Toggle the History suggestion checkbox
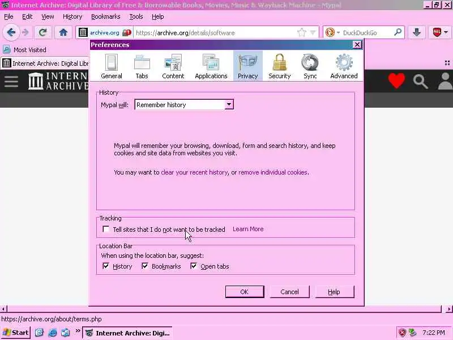453x340 pixels. pos(106,266)
